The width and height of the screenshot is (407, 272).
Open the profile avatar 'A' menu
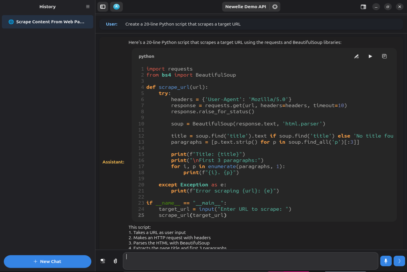[x=117, y=7]
